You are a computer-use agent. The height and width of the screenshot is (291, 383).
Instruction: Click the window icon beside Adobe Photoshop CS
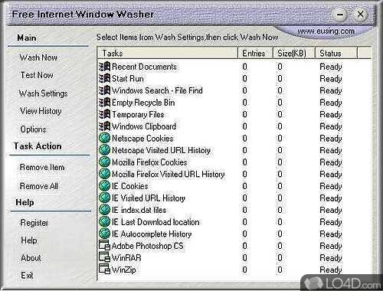[104, 246]
